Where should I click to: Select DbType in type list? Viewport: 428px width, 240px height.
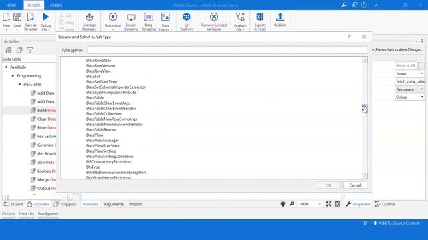pos(93,167)
